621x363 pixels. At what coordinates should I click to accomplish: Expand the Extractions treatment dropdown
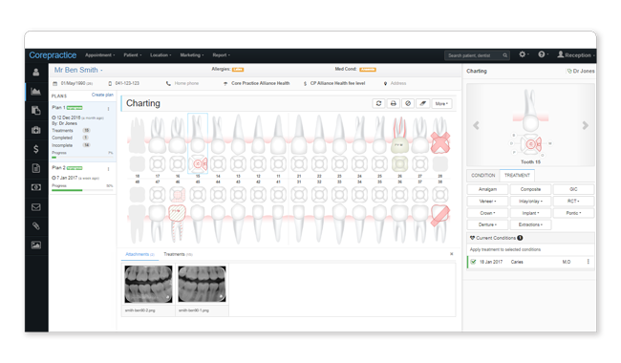pos(530,224)
